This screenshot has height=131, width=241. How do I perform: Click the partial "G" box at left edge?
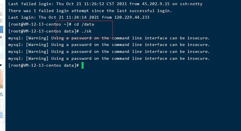[x=1, y=14]
